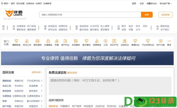177x108 pixels.
Task: Click the 登录 link
Action: click(x=134, y=4)
